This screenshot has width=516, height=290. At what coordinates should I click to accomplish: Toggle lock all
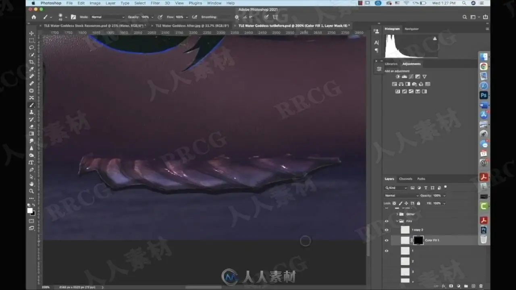[418, 203]
